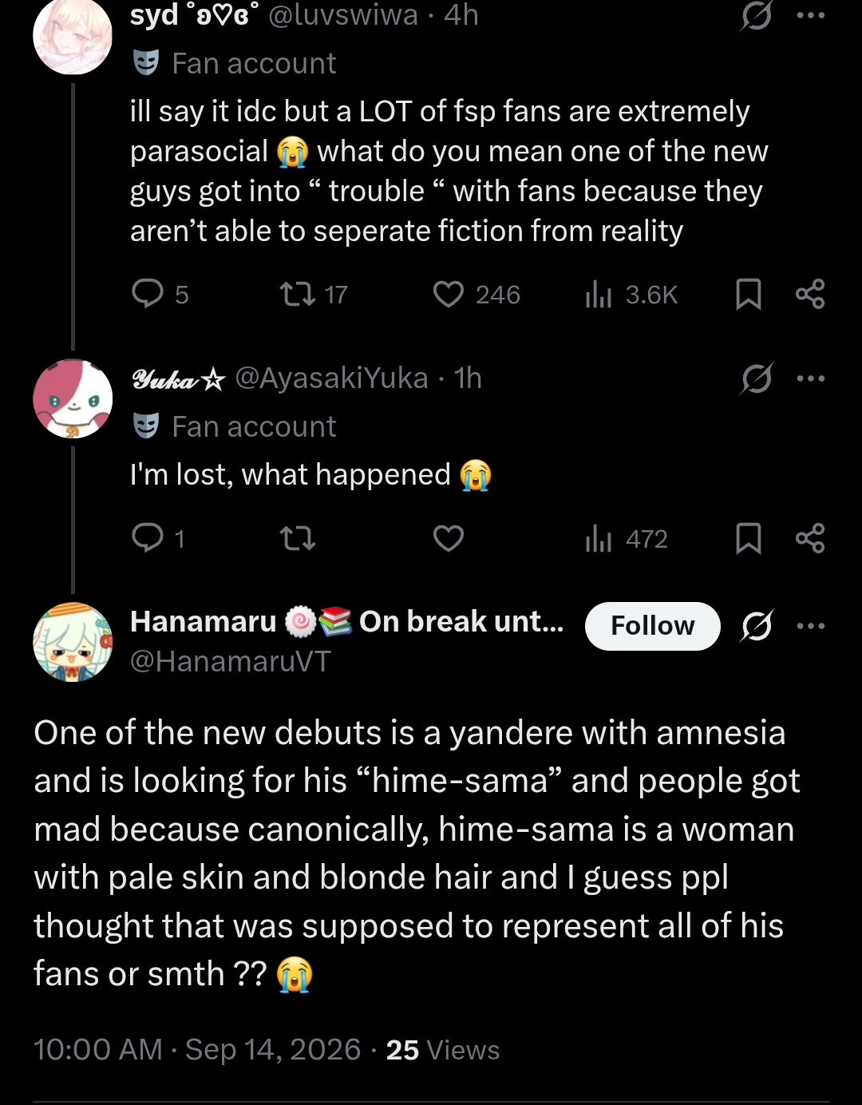The width and height of the screenshot is (862, 1105).
Task: Reply to Yuka's "I'm lost" post
Action: tap(158, 539)
